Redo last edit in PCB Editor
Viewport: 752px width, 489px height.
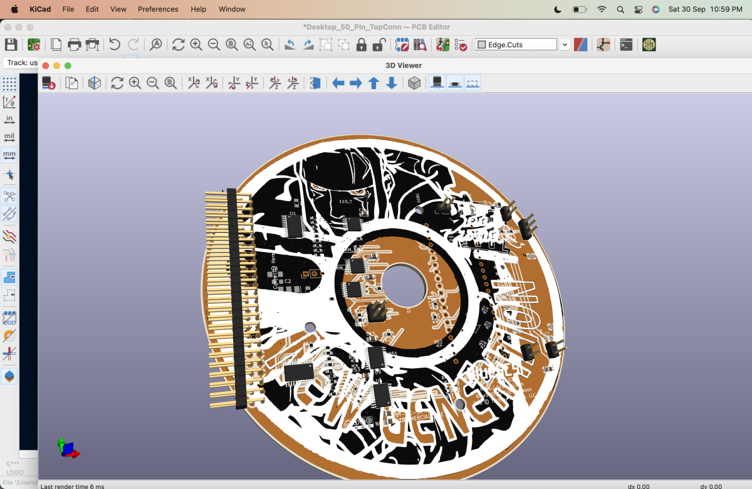click(x=133, y=45)
